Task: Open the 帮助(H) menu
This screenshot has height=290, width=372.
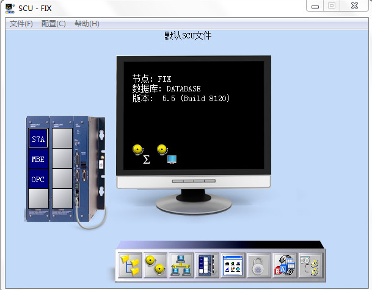Action: click(87, 24)
